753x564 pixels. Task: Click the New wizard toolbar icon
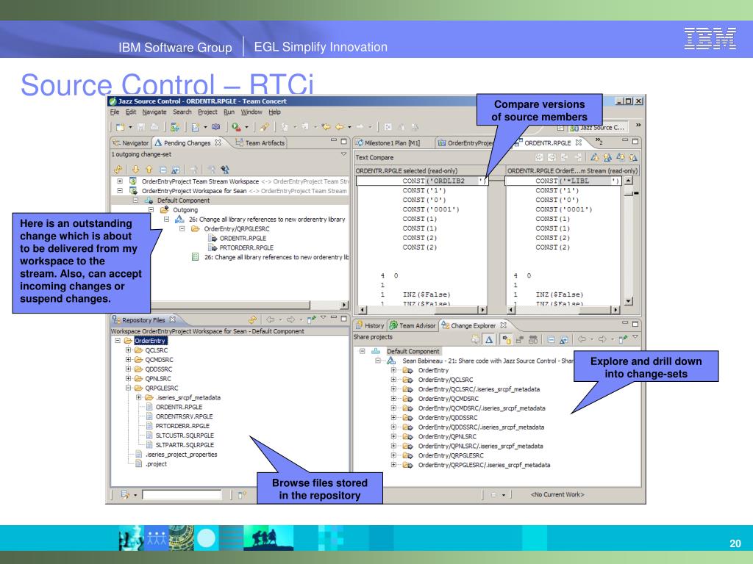[120, 127]
